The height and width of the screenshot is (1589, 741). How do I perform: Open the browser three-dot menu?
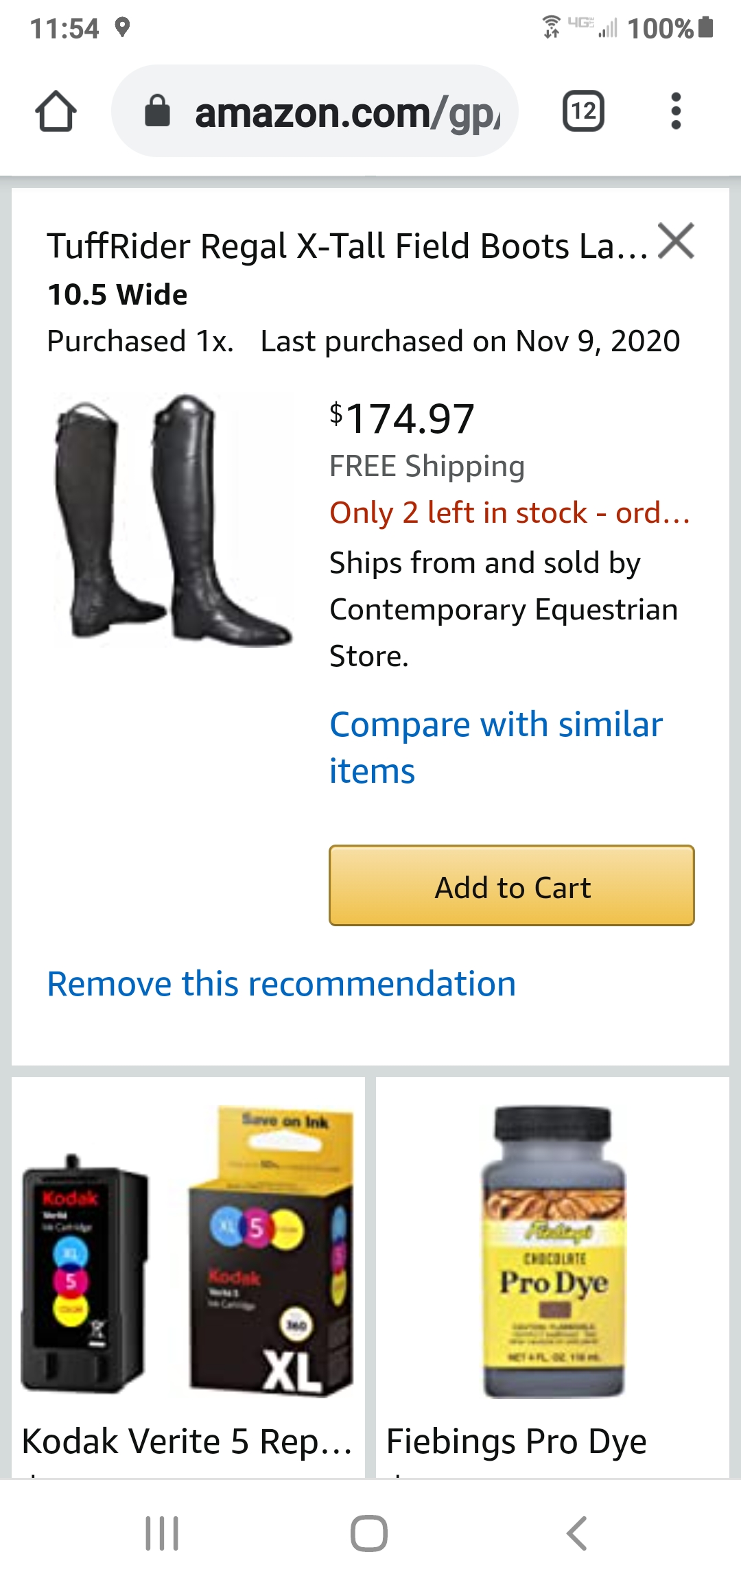tap(676, 111)
